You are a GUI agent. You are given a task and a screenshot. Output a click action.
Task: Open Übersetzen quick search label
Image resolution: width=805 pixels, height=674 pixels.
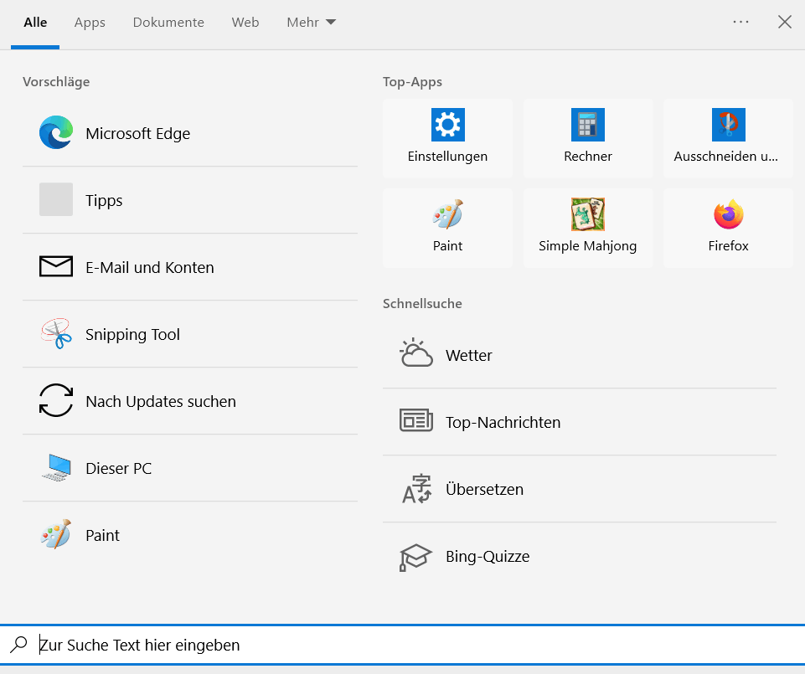point(485,489)
